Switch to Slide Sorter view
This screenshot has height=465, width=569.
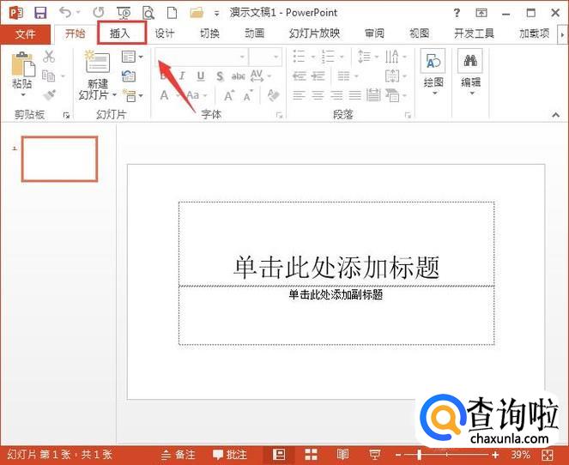click(311, 455)
